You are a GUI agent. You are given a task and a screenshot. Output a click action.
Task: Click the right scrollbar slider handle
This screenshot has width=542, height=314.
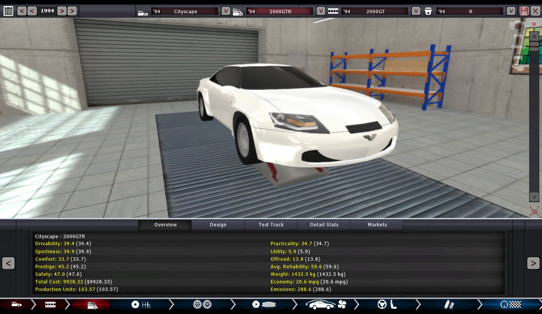534,46
